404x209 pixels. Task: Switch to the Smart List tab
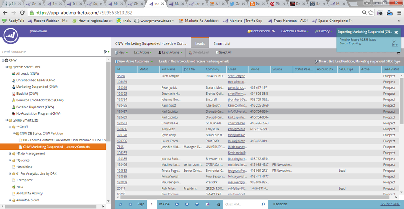222,43
